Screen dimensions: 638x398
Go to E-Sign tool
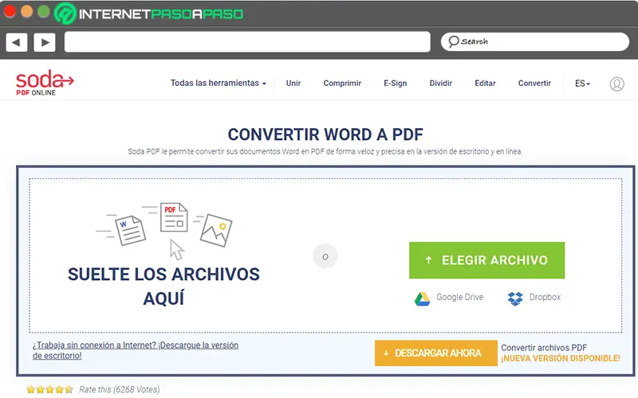[x=395, y=84]
